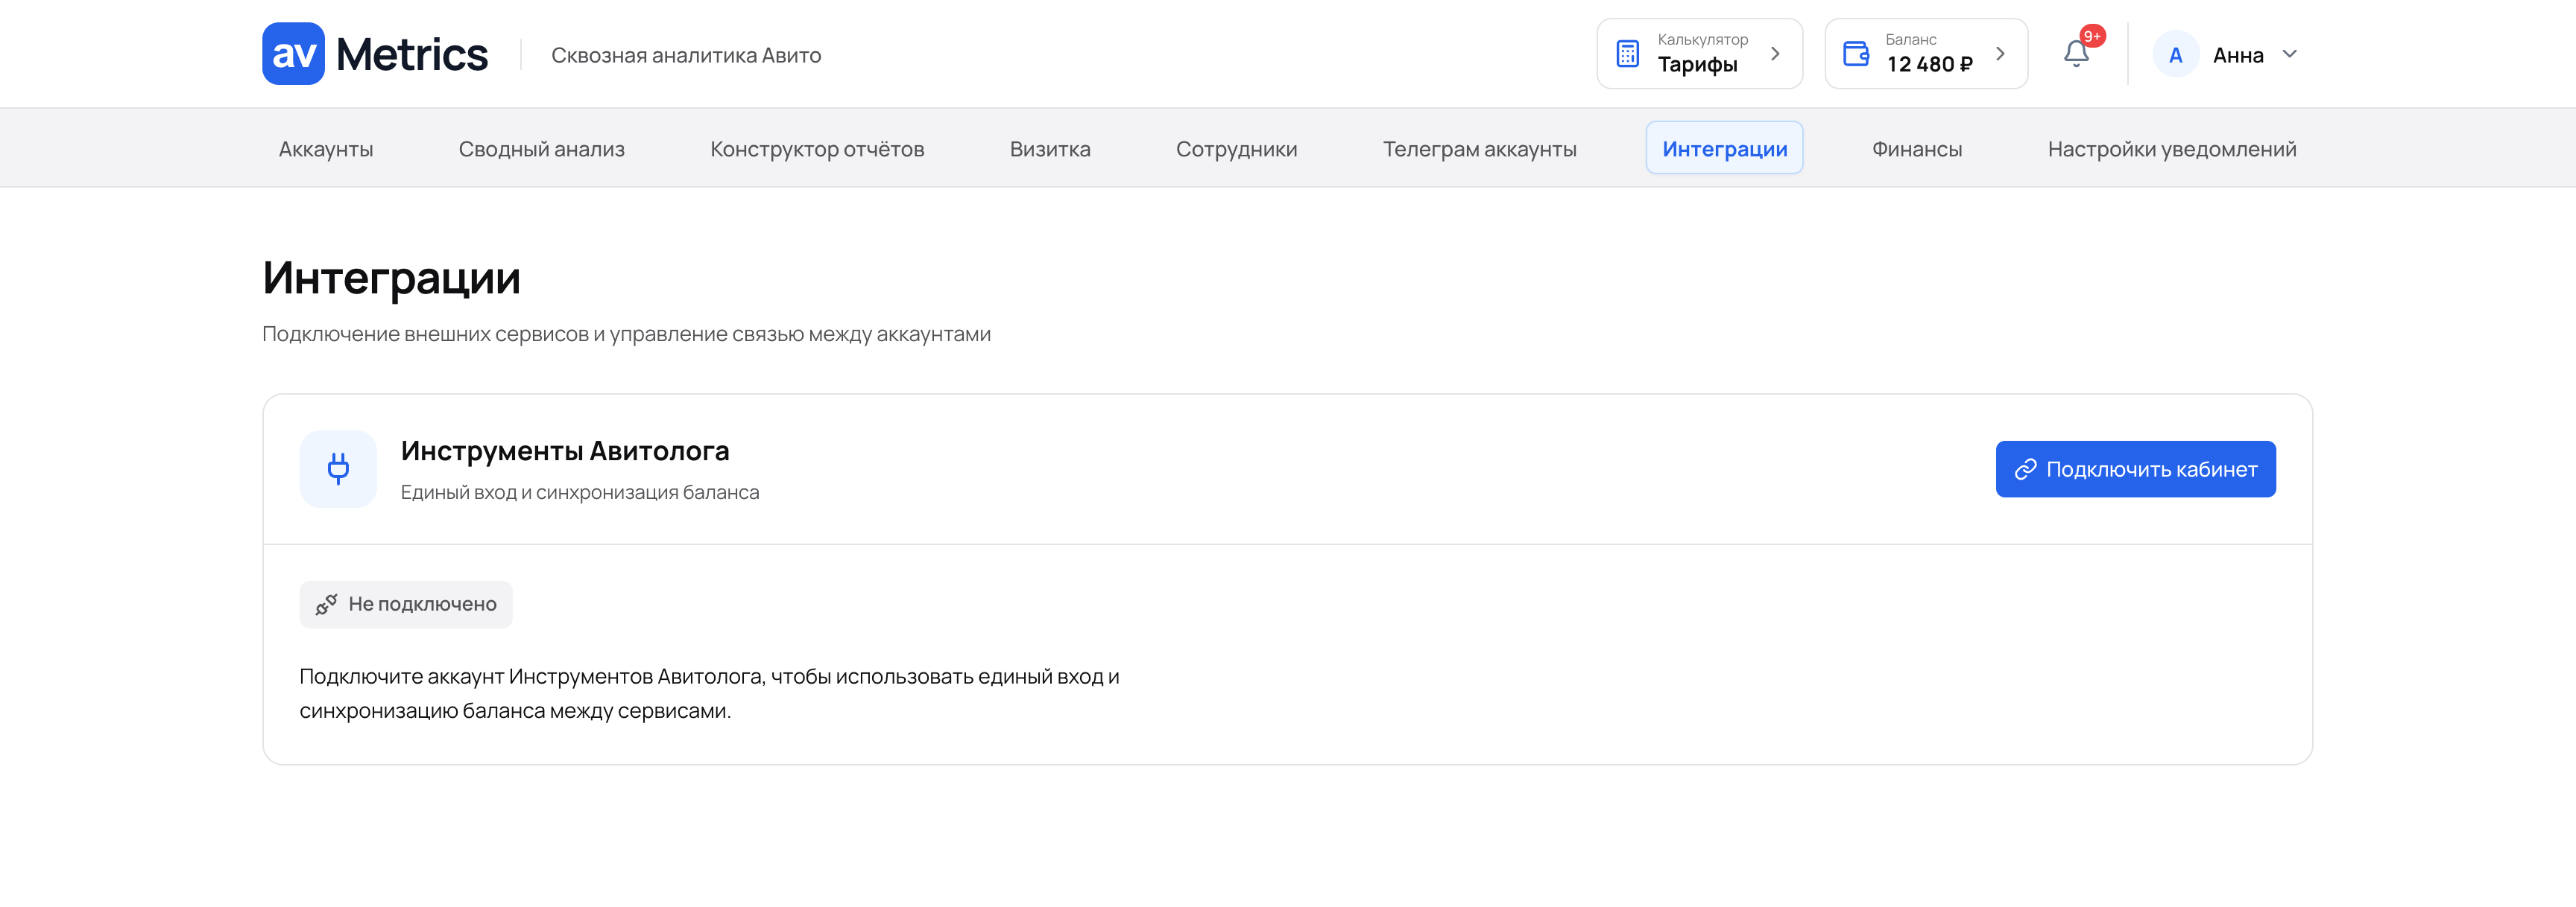This screenshot has height=907, width=2576.
Task: Click the av Metrics logo icon
Action: pyautogui.click(x=293, y=54)
